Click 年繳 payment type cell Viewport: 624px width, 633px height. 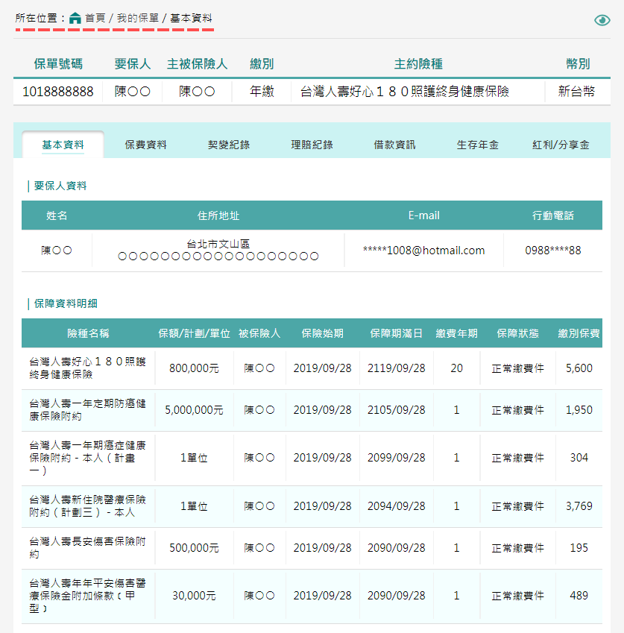pyautogui.click(x=262, y=92)
